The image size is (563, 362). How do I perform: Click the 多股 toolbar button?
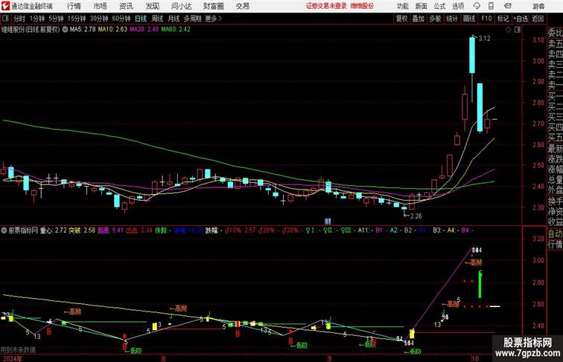[435, 19]
